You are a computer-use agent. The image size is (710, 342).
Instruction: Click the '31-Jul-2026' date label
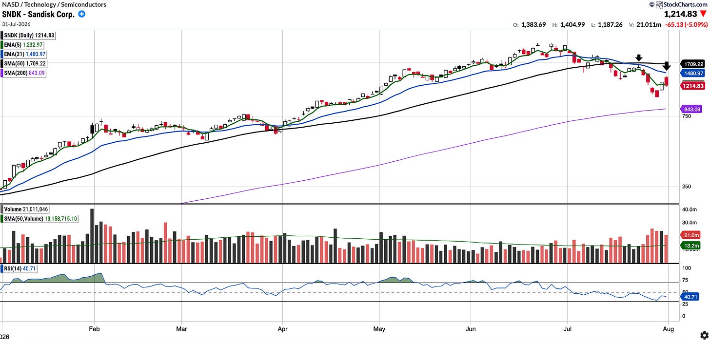[x=16, y=25]
